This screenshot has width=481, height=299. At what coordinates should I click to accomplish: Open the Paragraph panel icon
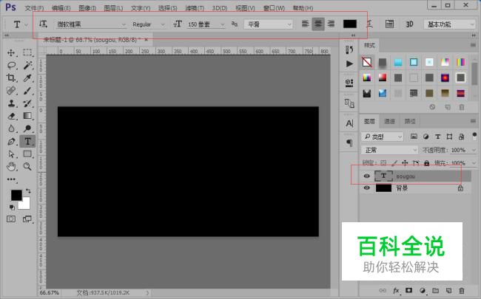(349, 142)
